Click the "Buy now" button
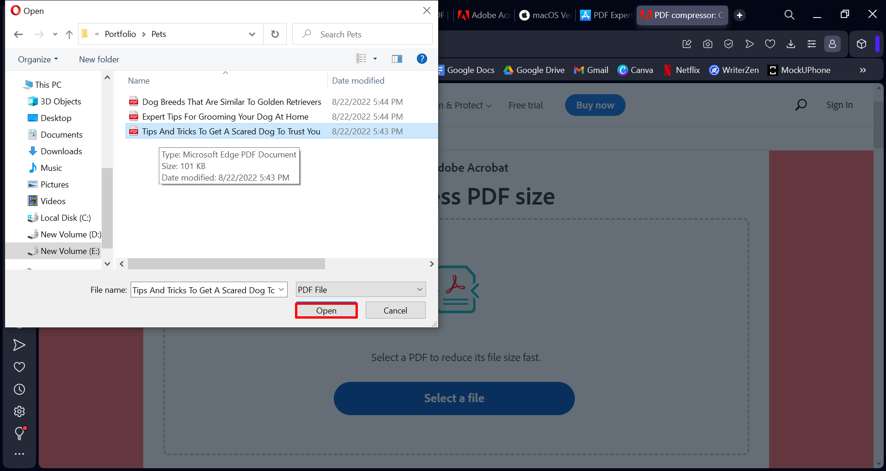The image size is (886, 471). (595, 105)
